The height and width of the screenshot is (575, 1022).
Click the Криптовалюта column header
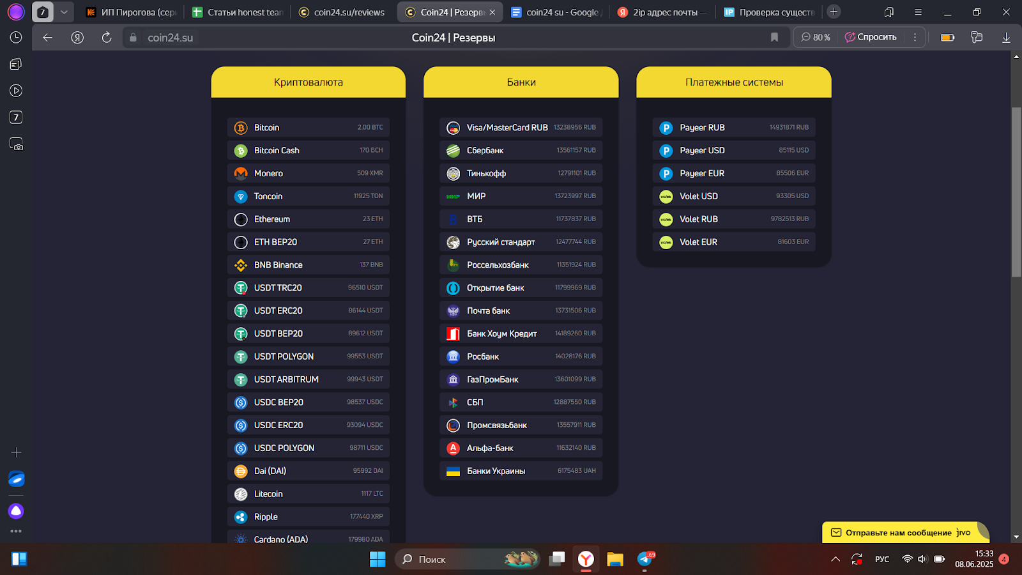[x=309, y=82]
